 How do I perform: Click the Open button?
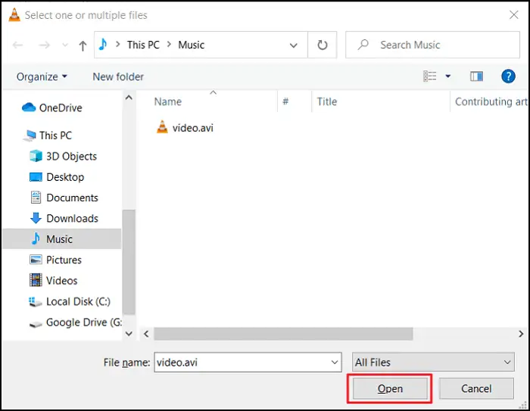click(390, 389)
